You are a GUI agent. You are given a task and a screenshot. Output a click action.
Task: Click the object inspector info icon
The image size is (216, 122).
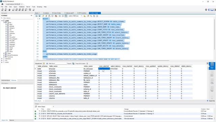pyautogui.click(x=9, y=10)
